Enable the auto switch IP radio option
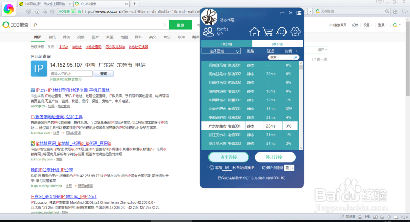This screenshot has width=410, height=222. [x=211, y=168]
